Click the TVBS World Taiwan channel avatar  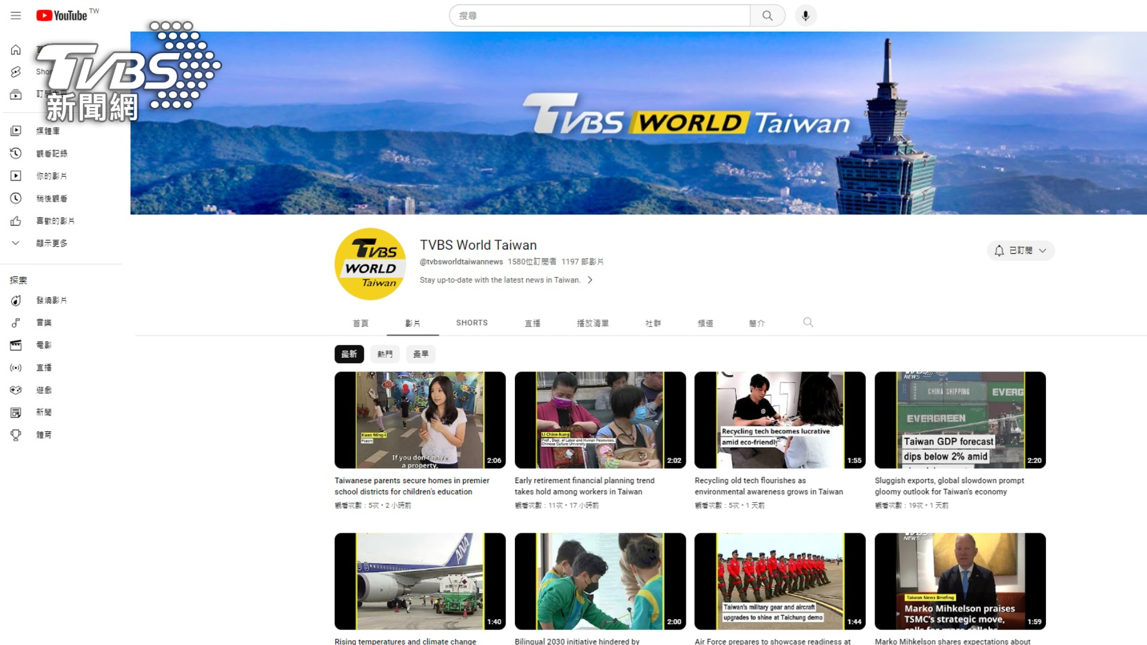tap(370, 264)
